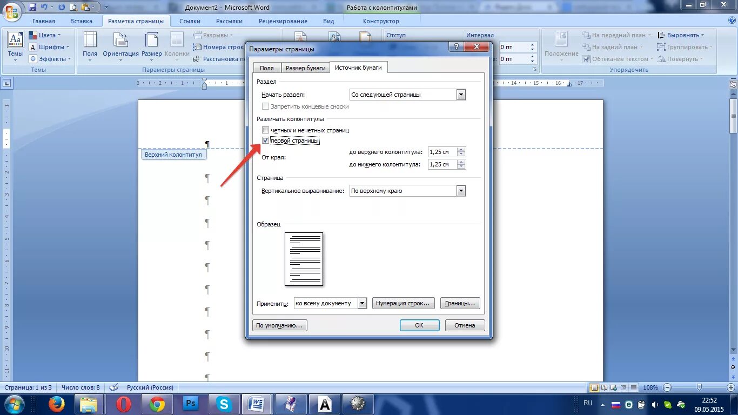Image resolution: width=738 pixels, height=415 pixels.
Task: Click the до верхнего колонтитула value field
Action: pos(442,152)
